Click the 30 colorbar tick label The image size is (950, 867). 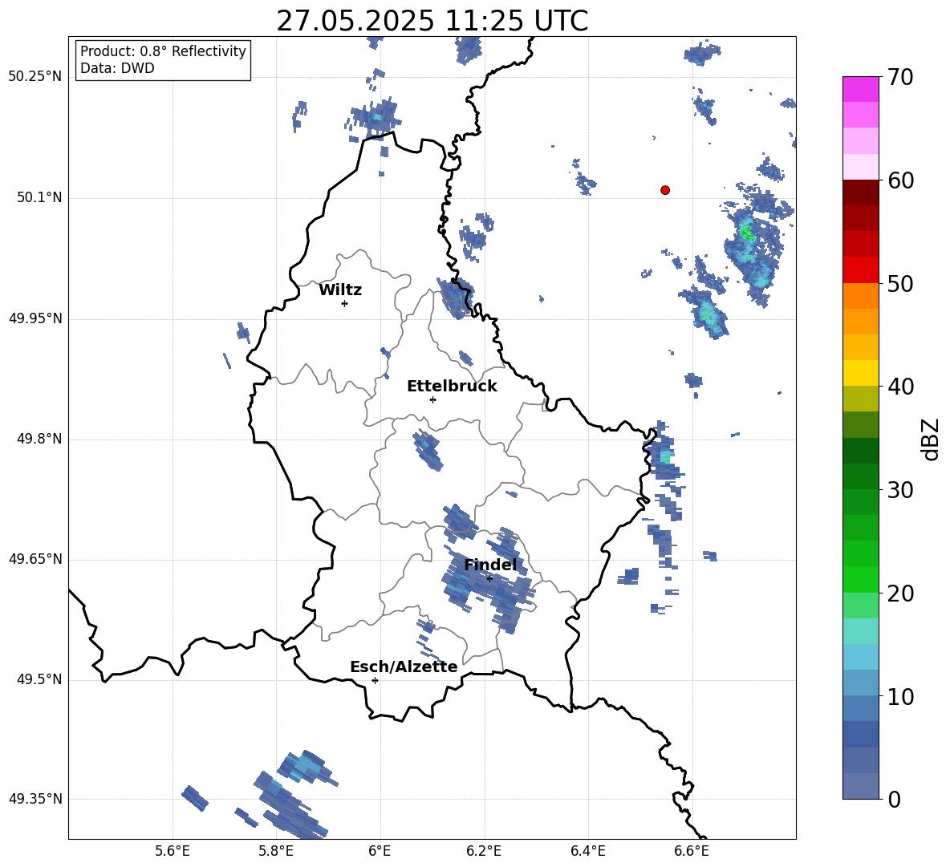[x=899, y=490]
